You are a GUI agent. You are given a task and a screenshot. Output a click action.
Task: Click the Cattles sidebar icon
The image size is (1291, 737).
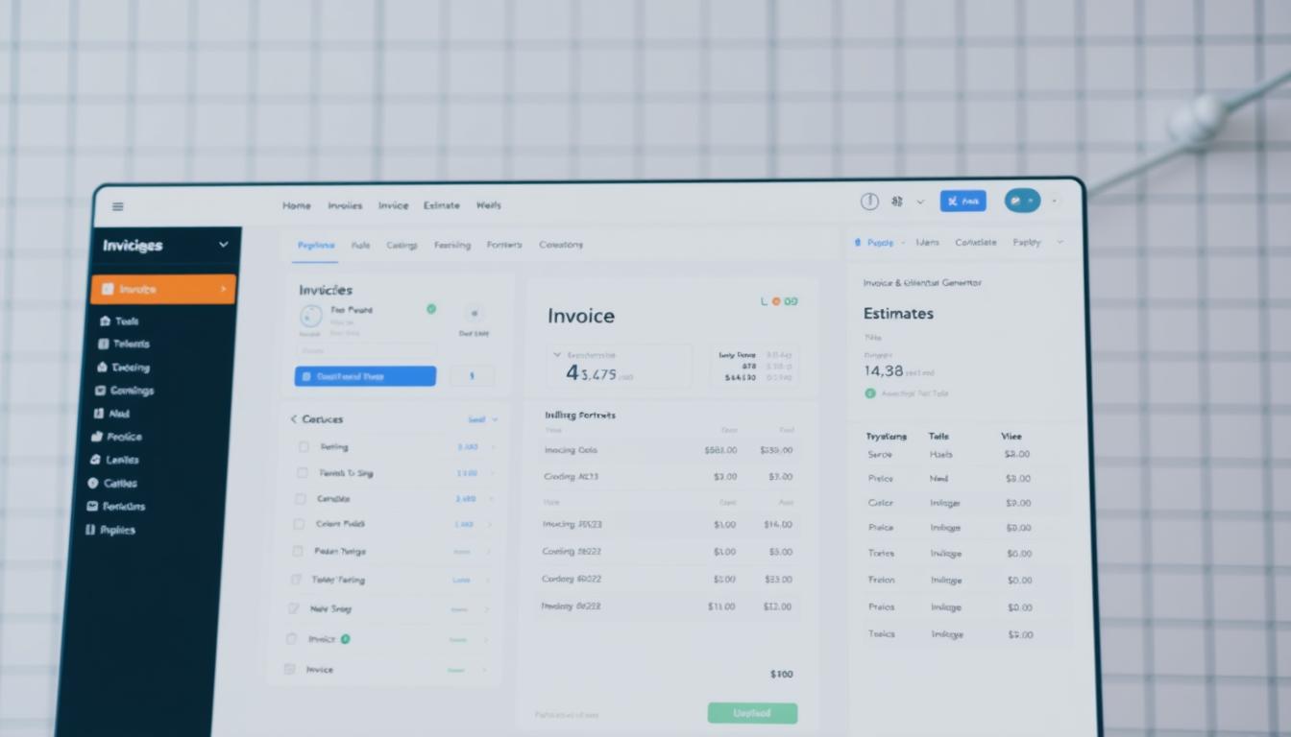coord(93,484)
